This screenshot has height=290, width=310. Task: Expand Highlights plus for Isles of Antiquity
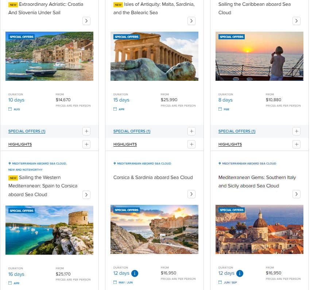point(191,144)
